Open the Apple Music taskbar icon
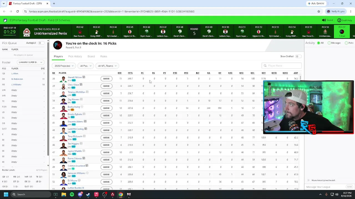Screen dimensions: 355x199 click(96, 194)
